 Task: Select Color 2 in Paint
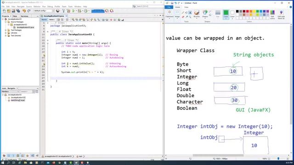(x=232, y=14)
